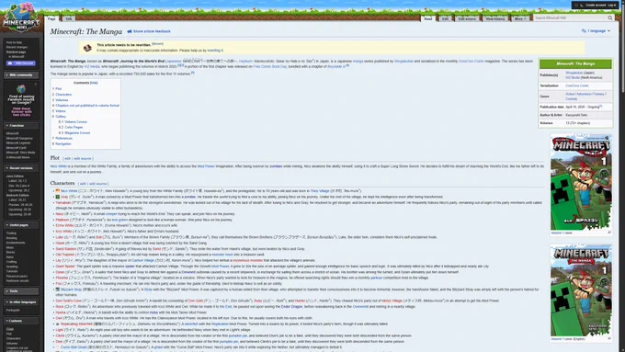Click edit next to Characters heading
The image size is (625, 352).
pos(83,184)
